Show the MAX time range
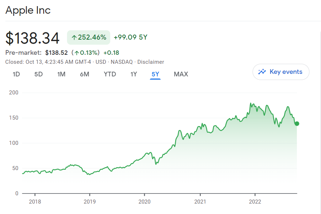The height and width of the screenshot is (214, 321). pyautogui.click(x=181, y=74)
